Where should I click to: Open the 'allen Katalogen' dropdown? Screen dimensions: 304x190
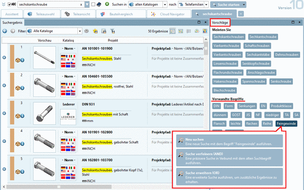165,4
